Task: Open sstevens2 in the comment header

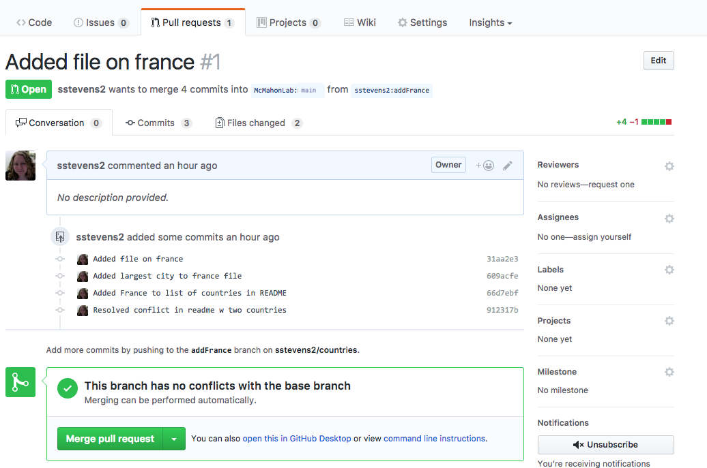Action: (81, 166)
